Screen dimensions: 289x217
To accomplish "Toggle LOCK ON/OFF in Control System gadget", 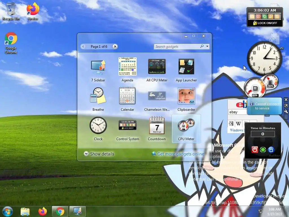I will click(265, 23).
